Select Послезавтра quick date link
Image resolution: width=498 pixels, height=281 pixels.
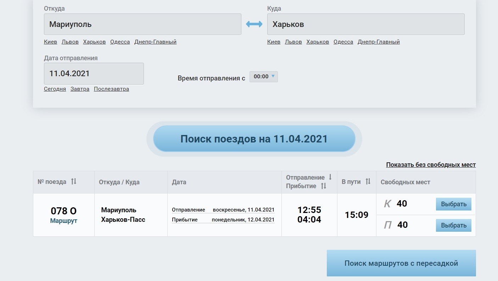point(111,89)
